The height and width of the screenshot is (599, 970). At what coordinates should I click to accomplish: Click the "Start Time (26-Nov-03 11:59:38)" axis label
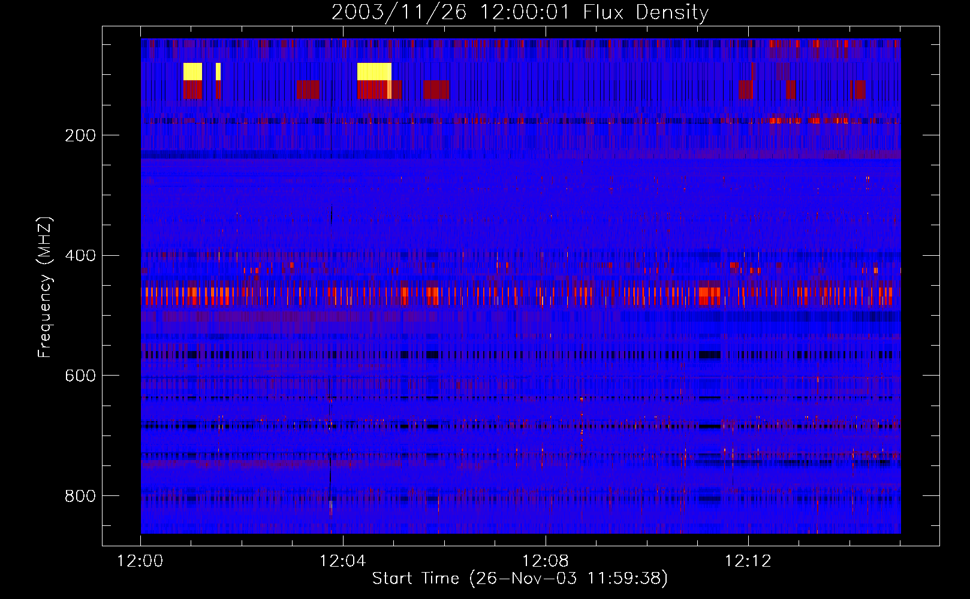[520, 579]
